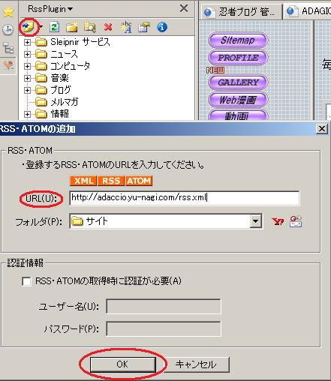The width and height of the screenshot is (331, 381).
Task: Expand the ニュース folder
Action: [x=27, y=54]
